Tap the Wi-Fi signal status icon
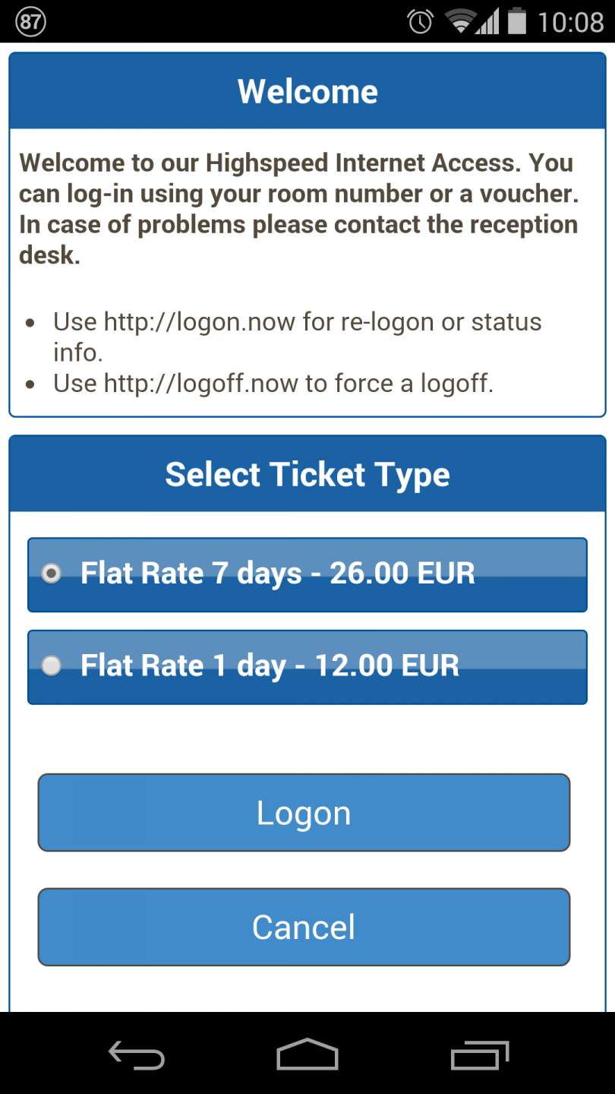The image size is (615, 1094). 460,21
